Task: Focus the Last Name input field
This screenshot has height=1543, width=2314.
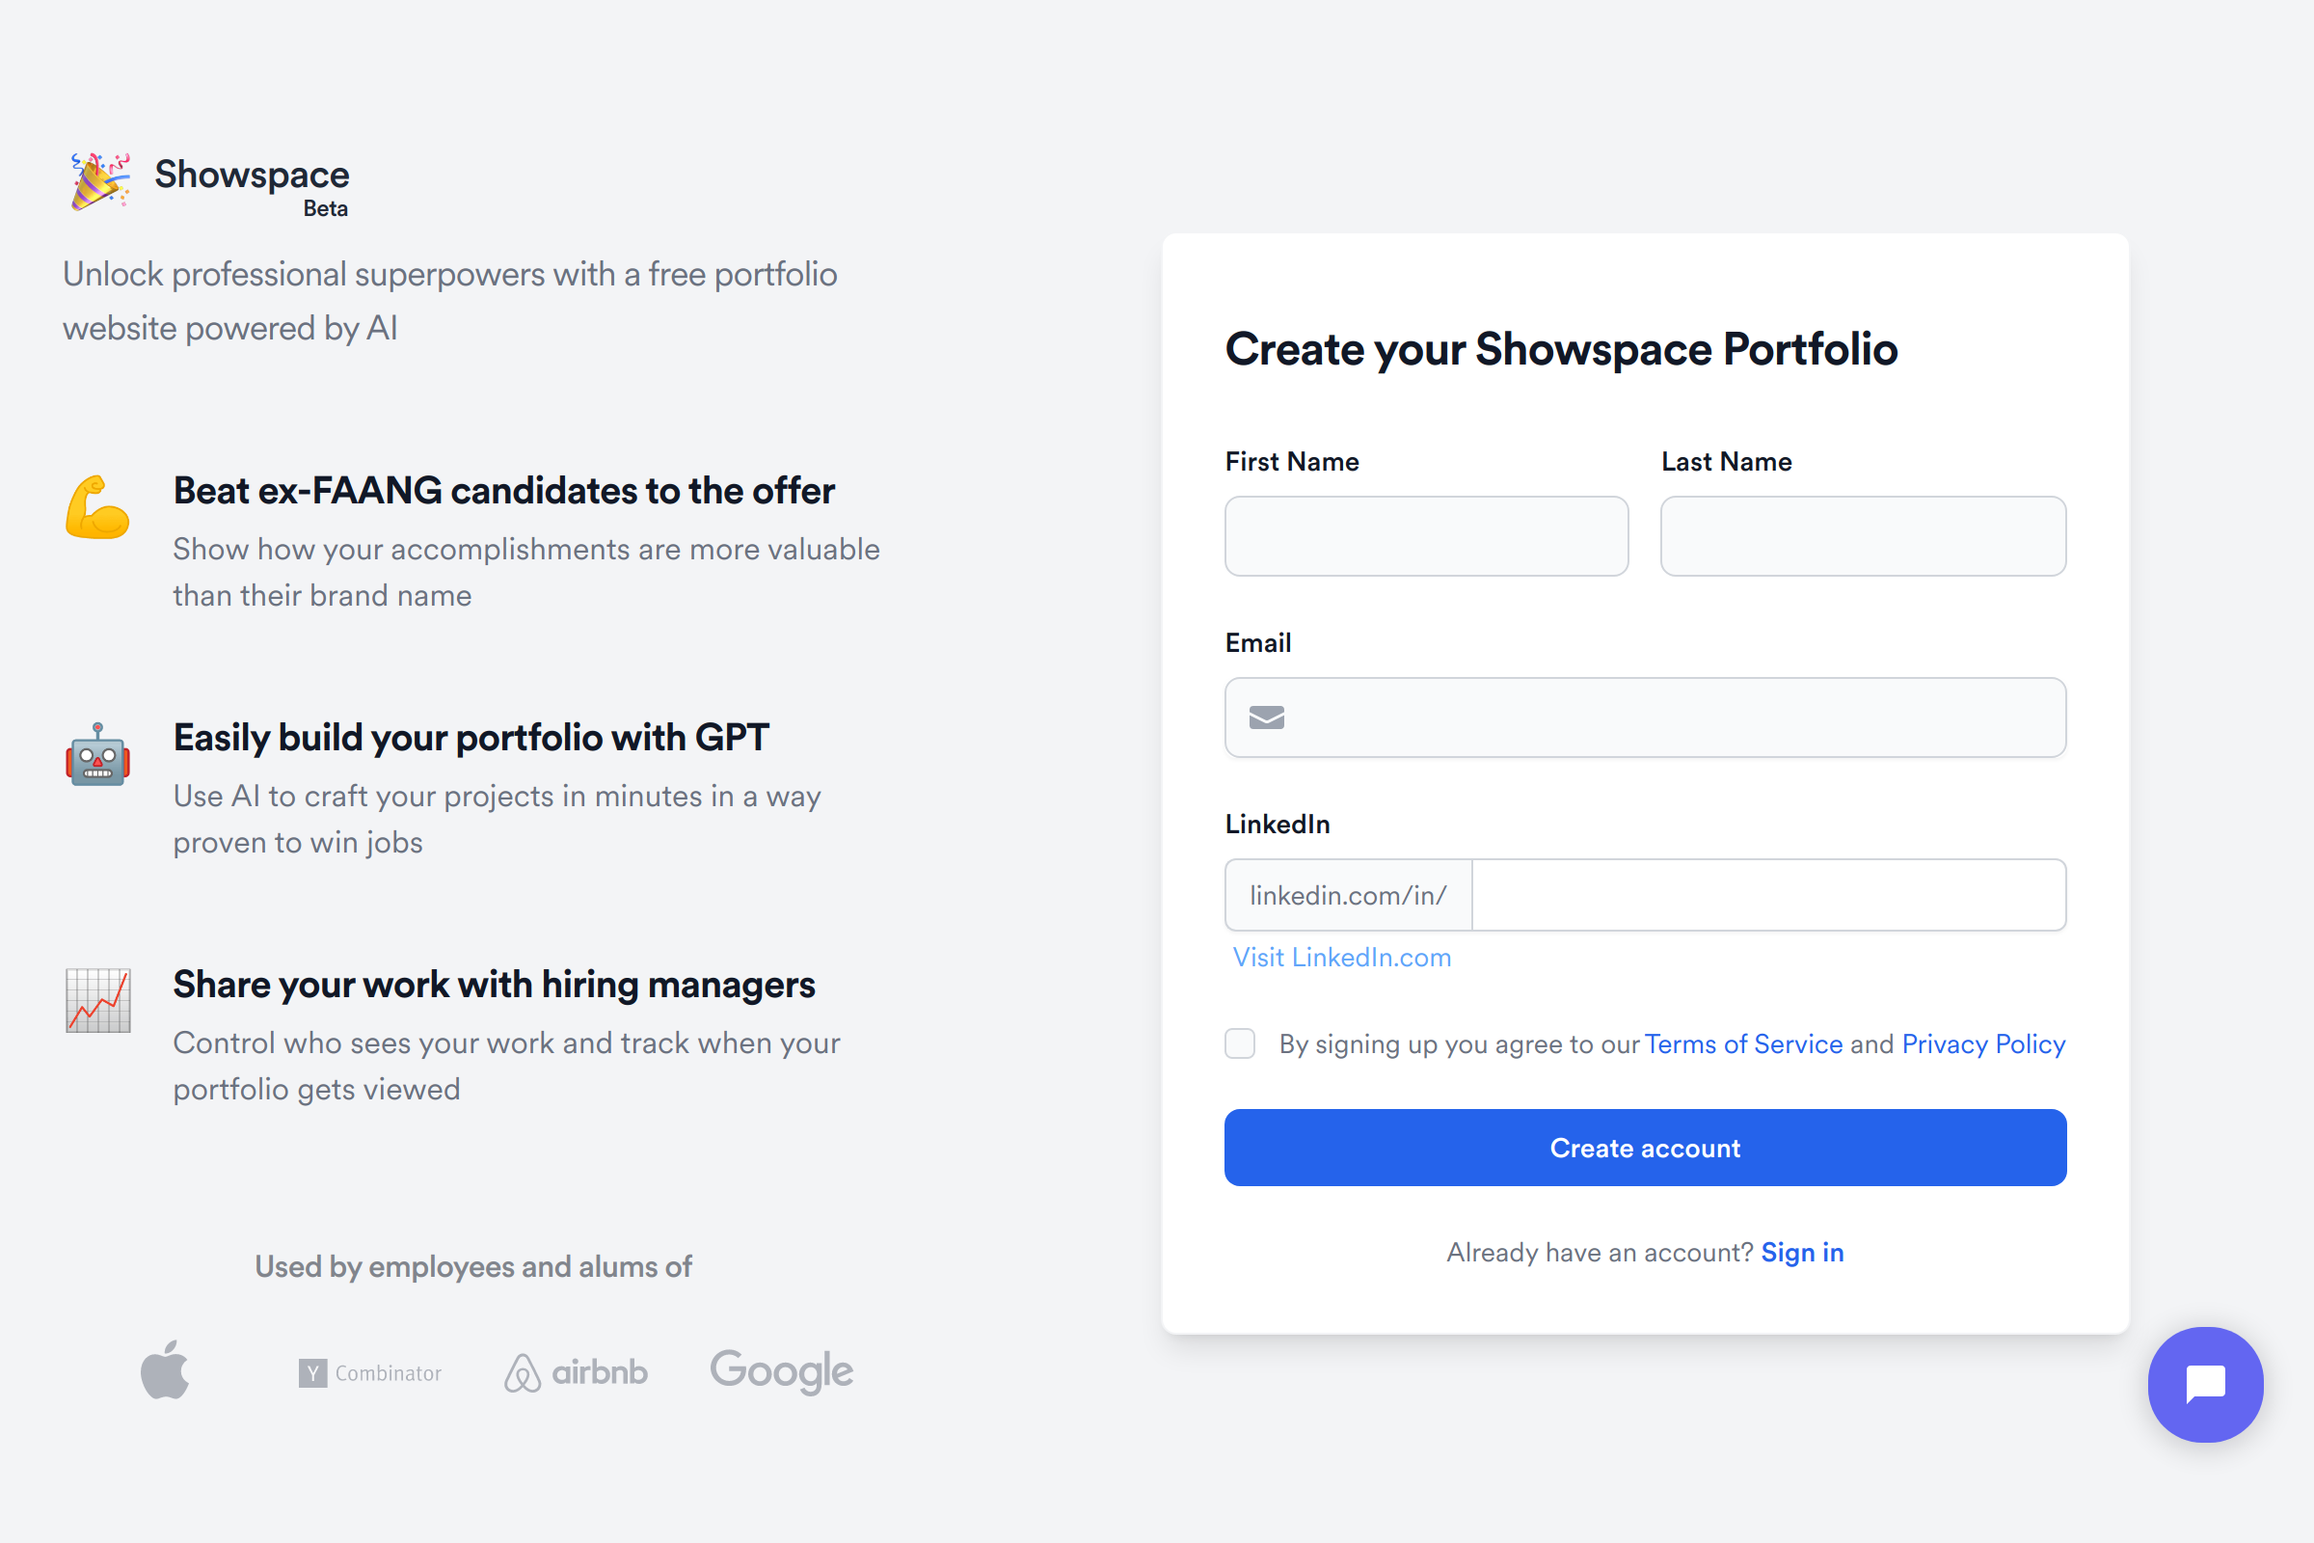Action: pos(1863,536)
